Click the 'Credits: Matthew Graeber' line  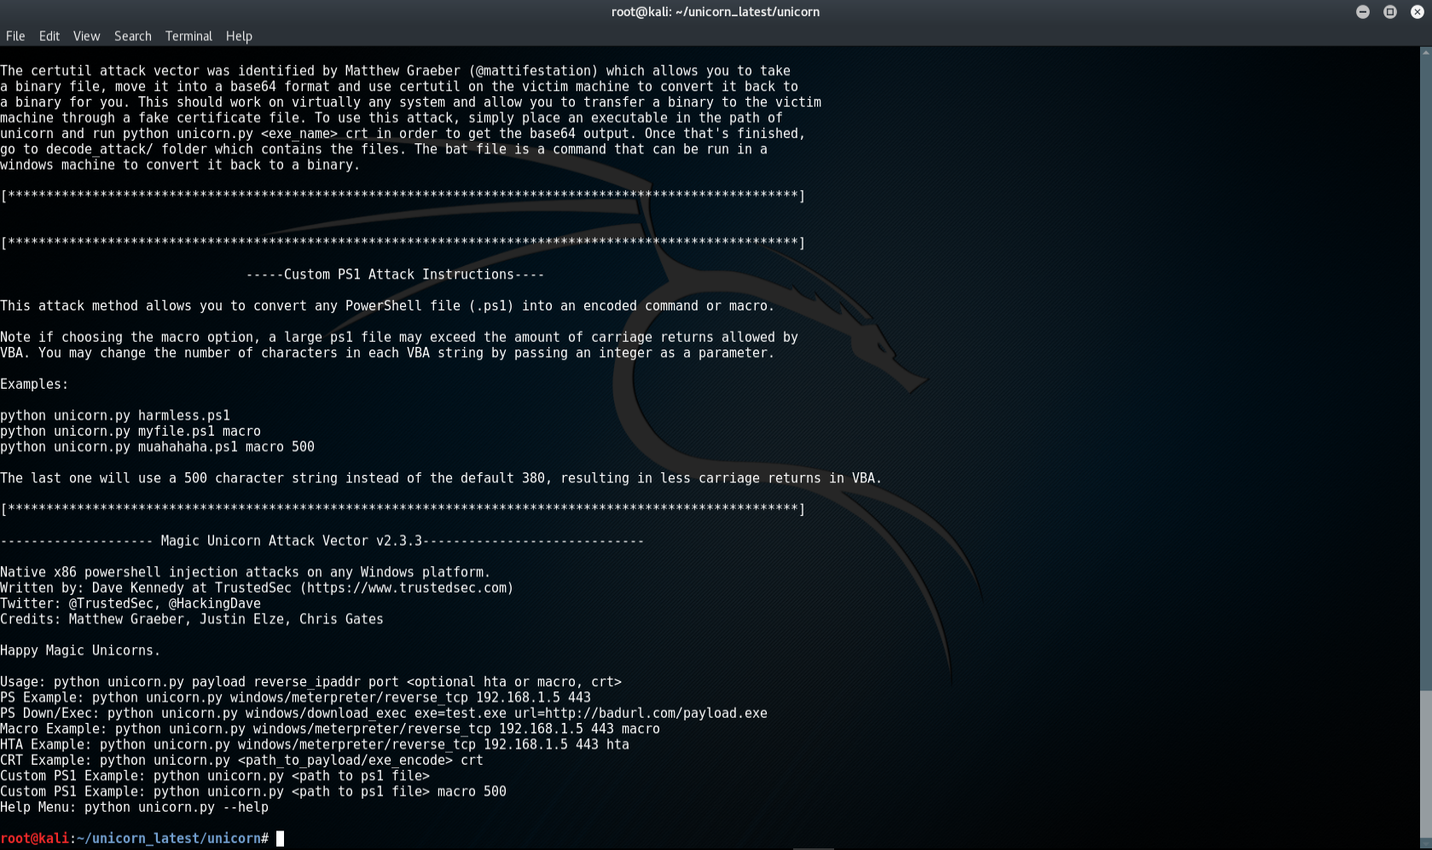[x=192, y=619]
